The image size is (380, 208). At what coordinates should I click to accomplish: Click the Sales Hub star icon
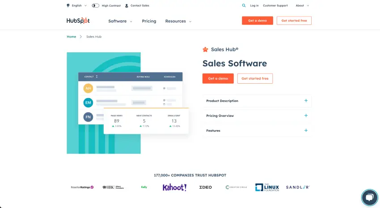point(205,49)
